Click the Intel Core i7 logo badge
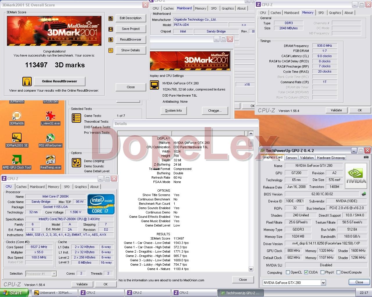This screenshot has height=297, width=372. point(101,204)
